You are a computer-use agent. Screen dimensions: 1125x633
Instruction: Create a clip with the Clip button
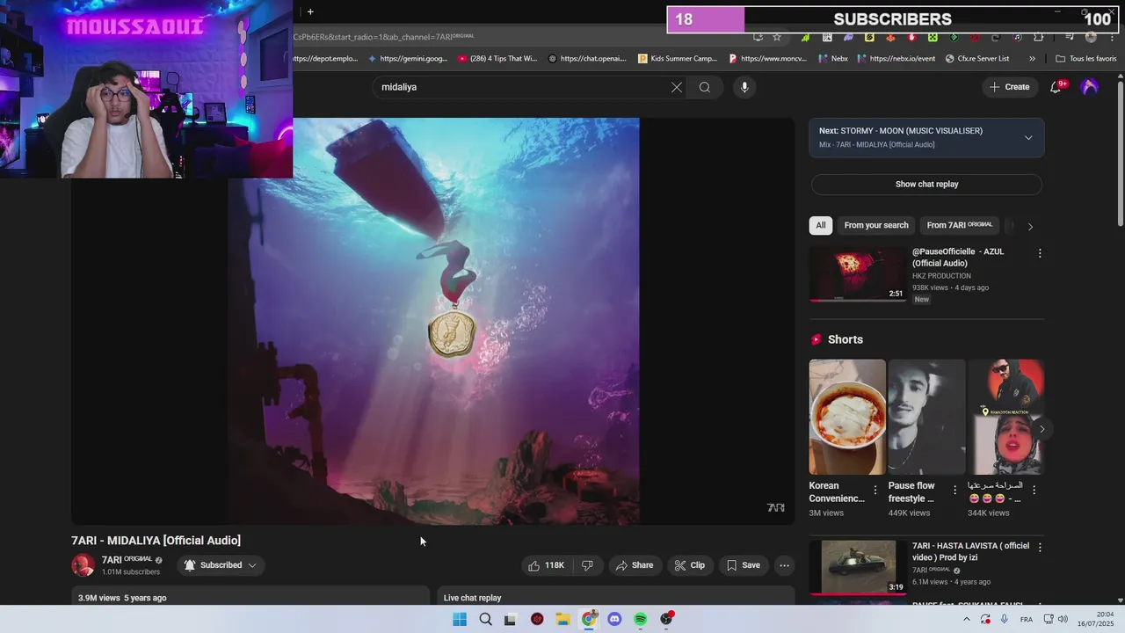click(x=690, y=565)
